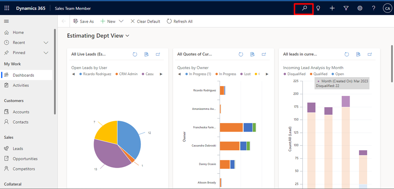Click the Sales Team Member app name
Viewport: 394px width, 189px height.
pos(73,8)
